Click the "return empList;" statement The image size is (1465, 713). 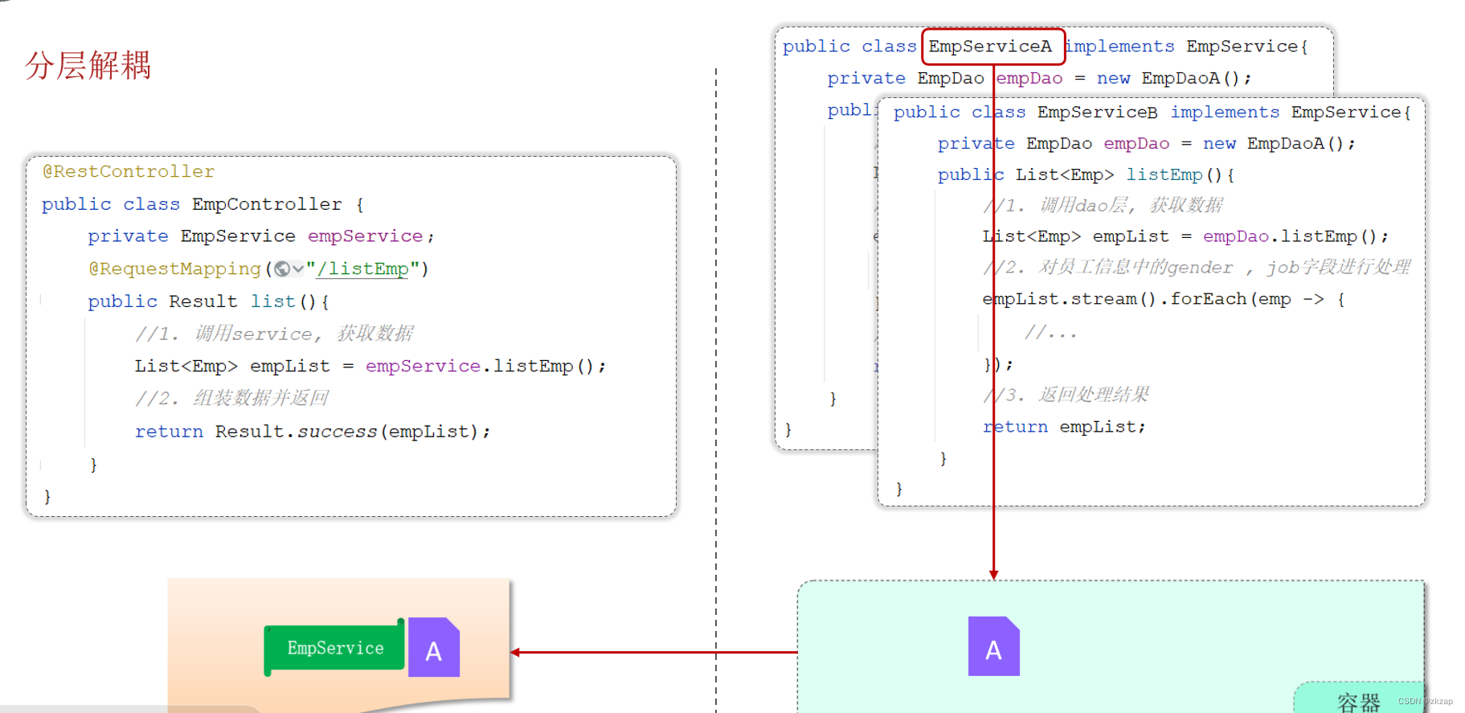(x=1065, y=427)
